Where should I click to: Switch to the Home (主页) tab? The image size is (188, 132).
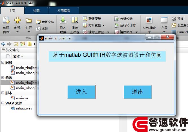click(x=12, y=11)
